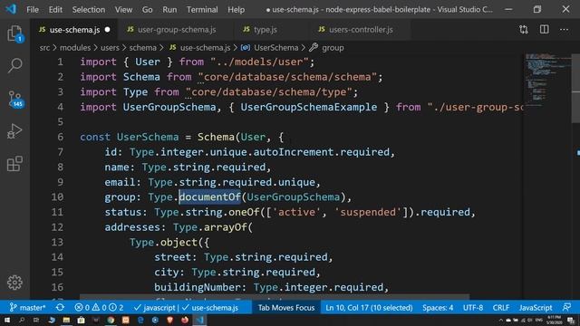Open Windows taskbar search

(x=22, y=320)
